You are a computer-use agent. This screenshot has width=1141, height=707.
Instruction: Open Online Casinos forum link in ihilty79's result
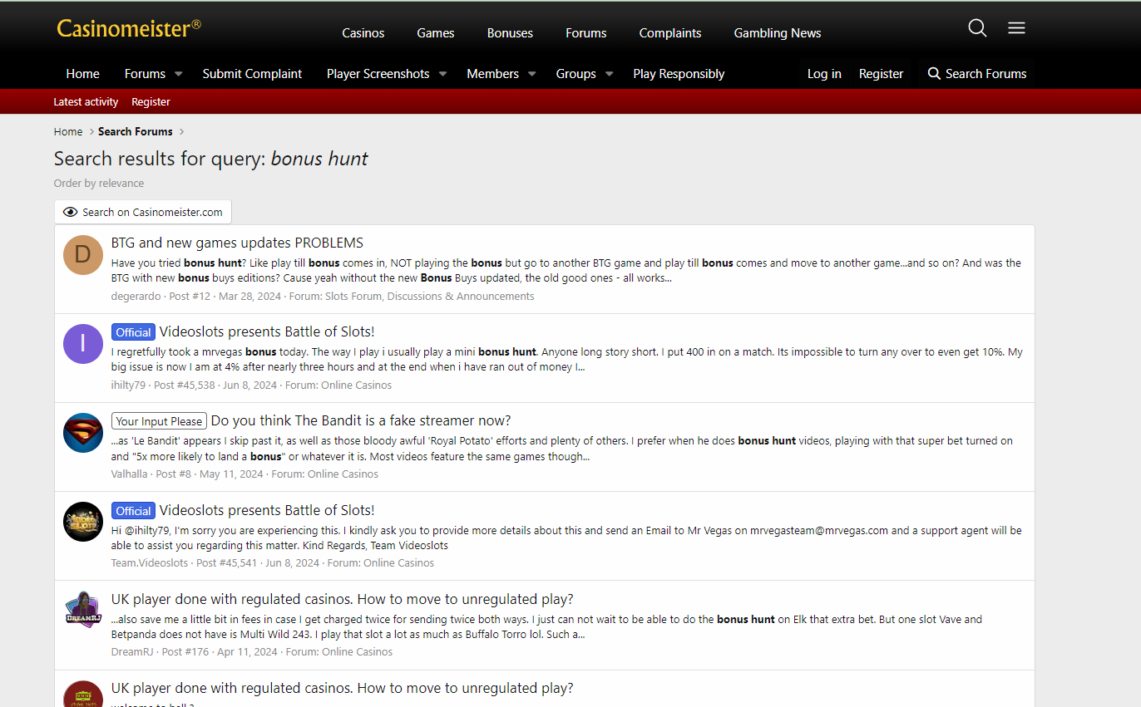(x=357, y=385)
